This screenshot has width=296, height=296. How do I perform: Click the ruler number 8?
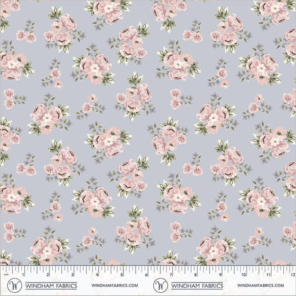click(x=196, y=275)
